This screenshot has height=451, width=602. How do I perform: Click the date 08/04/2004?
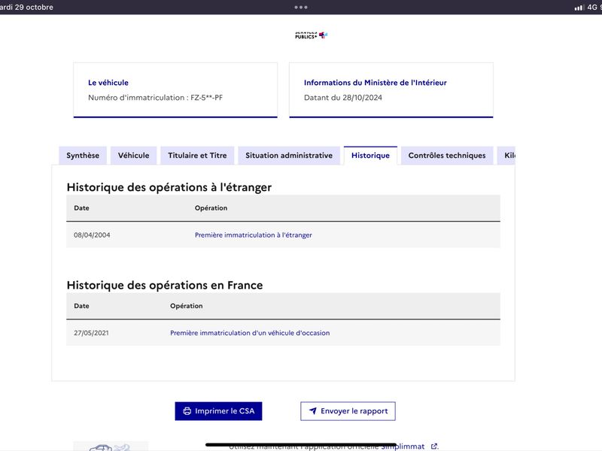[x=92, y=235]
